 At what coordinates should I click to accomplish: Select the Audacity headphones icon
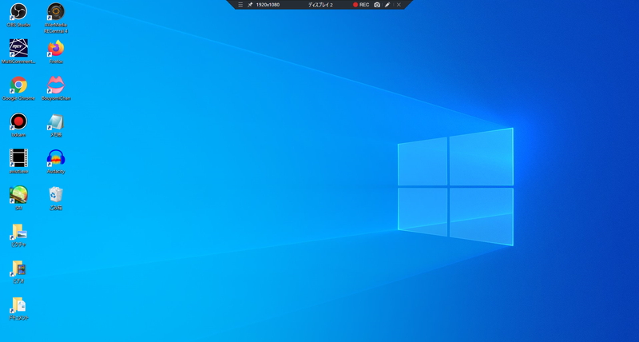56,161
